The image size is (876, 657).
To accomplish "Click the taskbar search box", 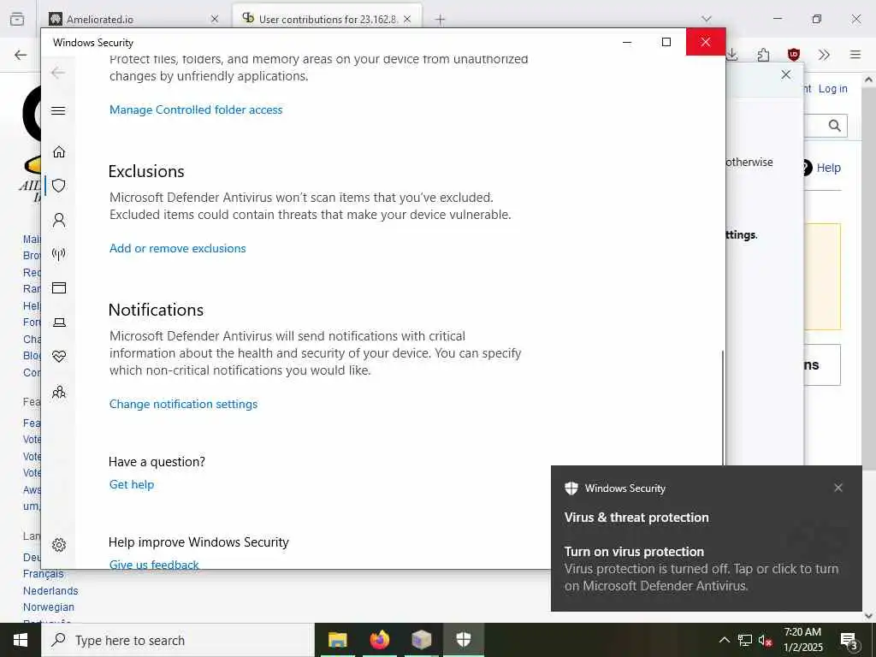I will click(x=178, y=640).
